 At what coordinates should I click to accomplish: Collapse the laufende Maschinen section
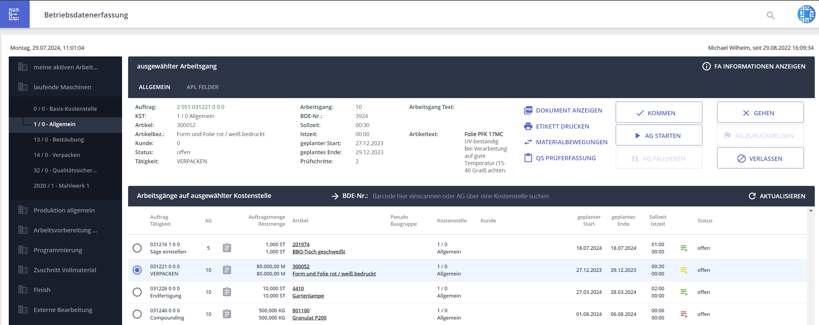(66, 87)
